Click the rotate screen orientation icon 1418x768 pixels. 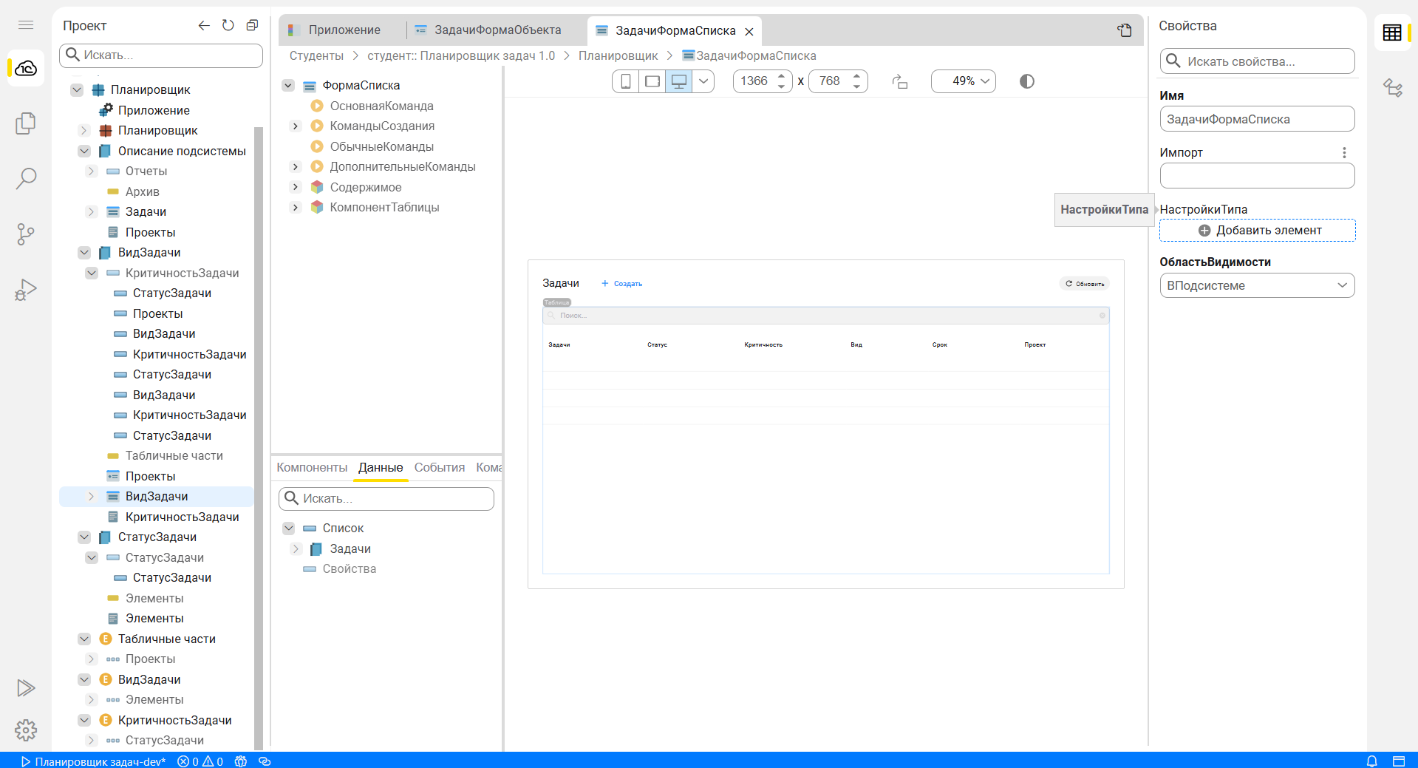click(x=899, y=81)
